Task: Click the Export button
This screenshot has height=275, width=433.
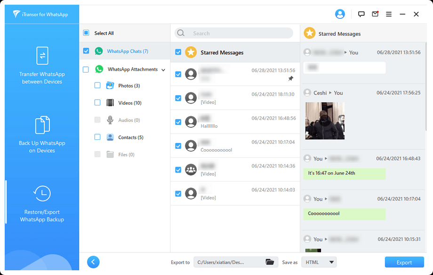Action: click(404, 262)
